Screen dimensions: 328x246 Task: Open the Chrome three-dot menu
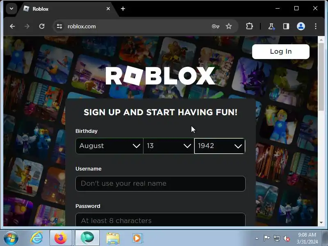coord(316,26)
